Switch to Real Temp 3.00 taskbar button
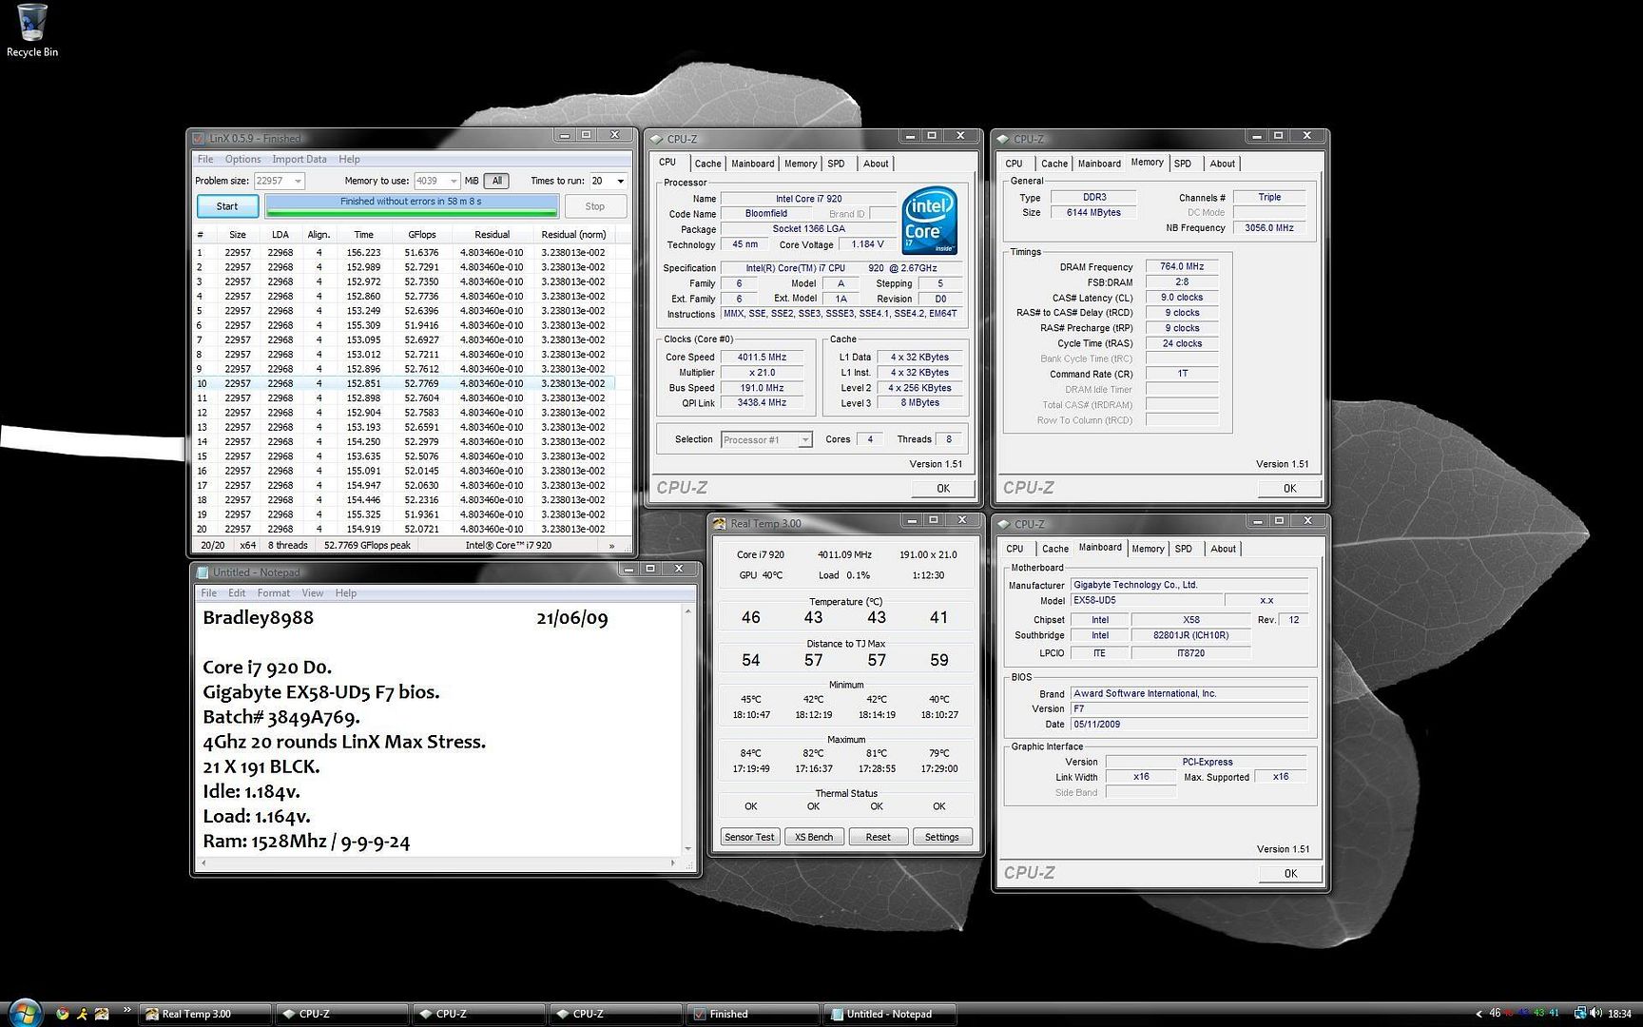 204,1014
